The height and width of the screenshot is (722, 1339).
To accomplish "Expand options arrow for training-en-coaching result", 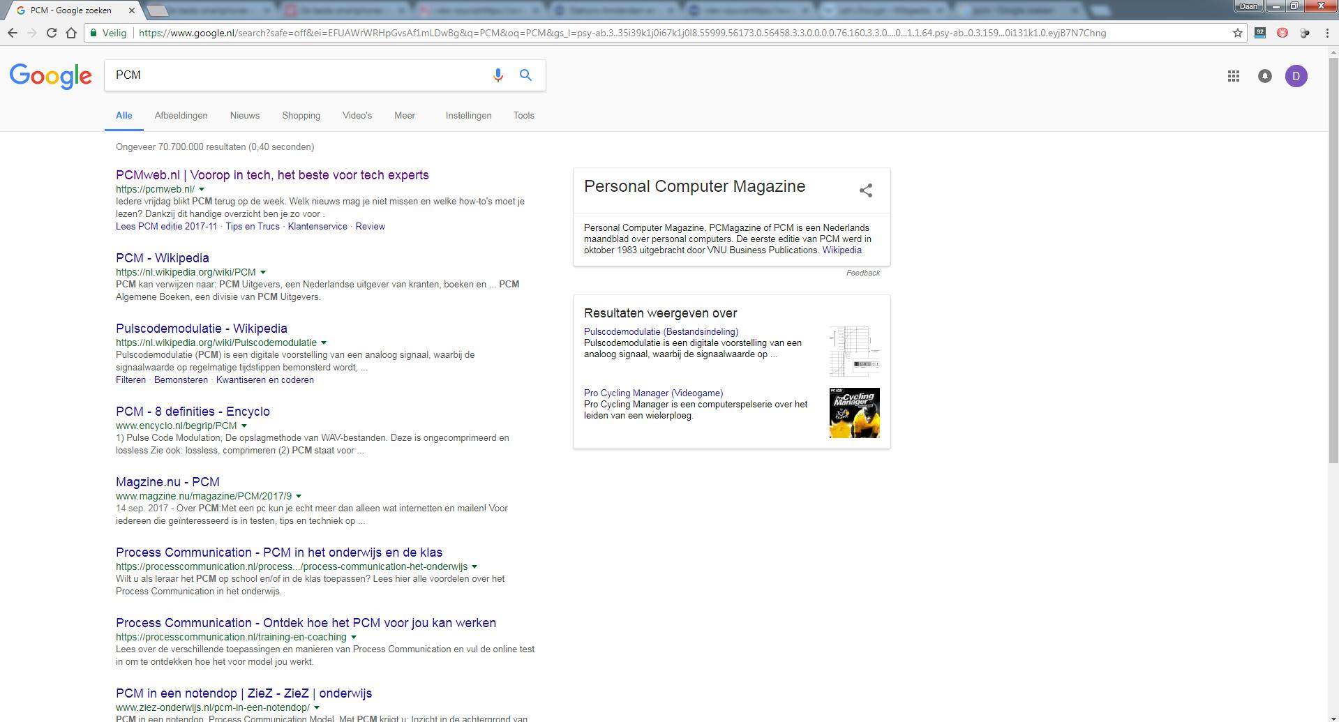I will [x=354, y=637].
